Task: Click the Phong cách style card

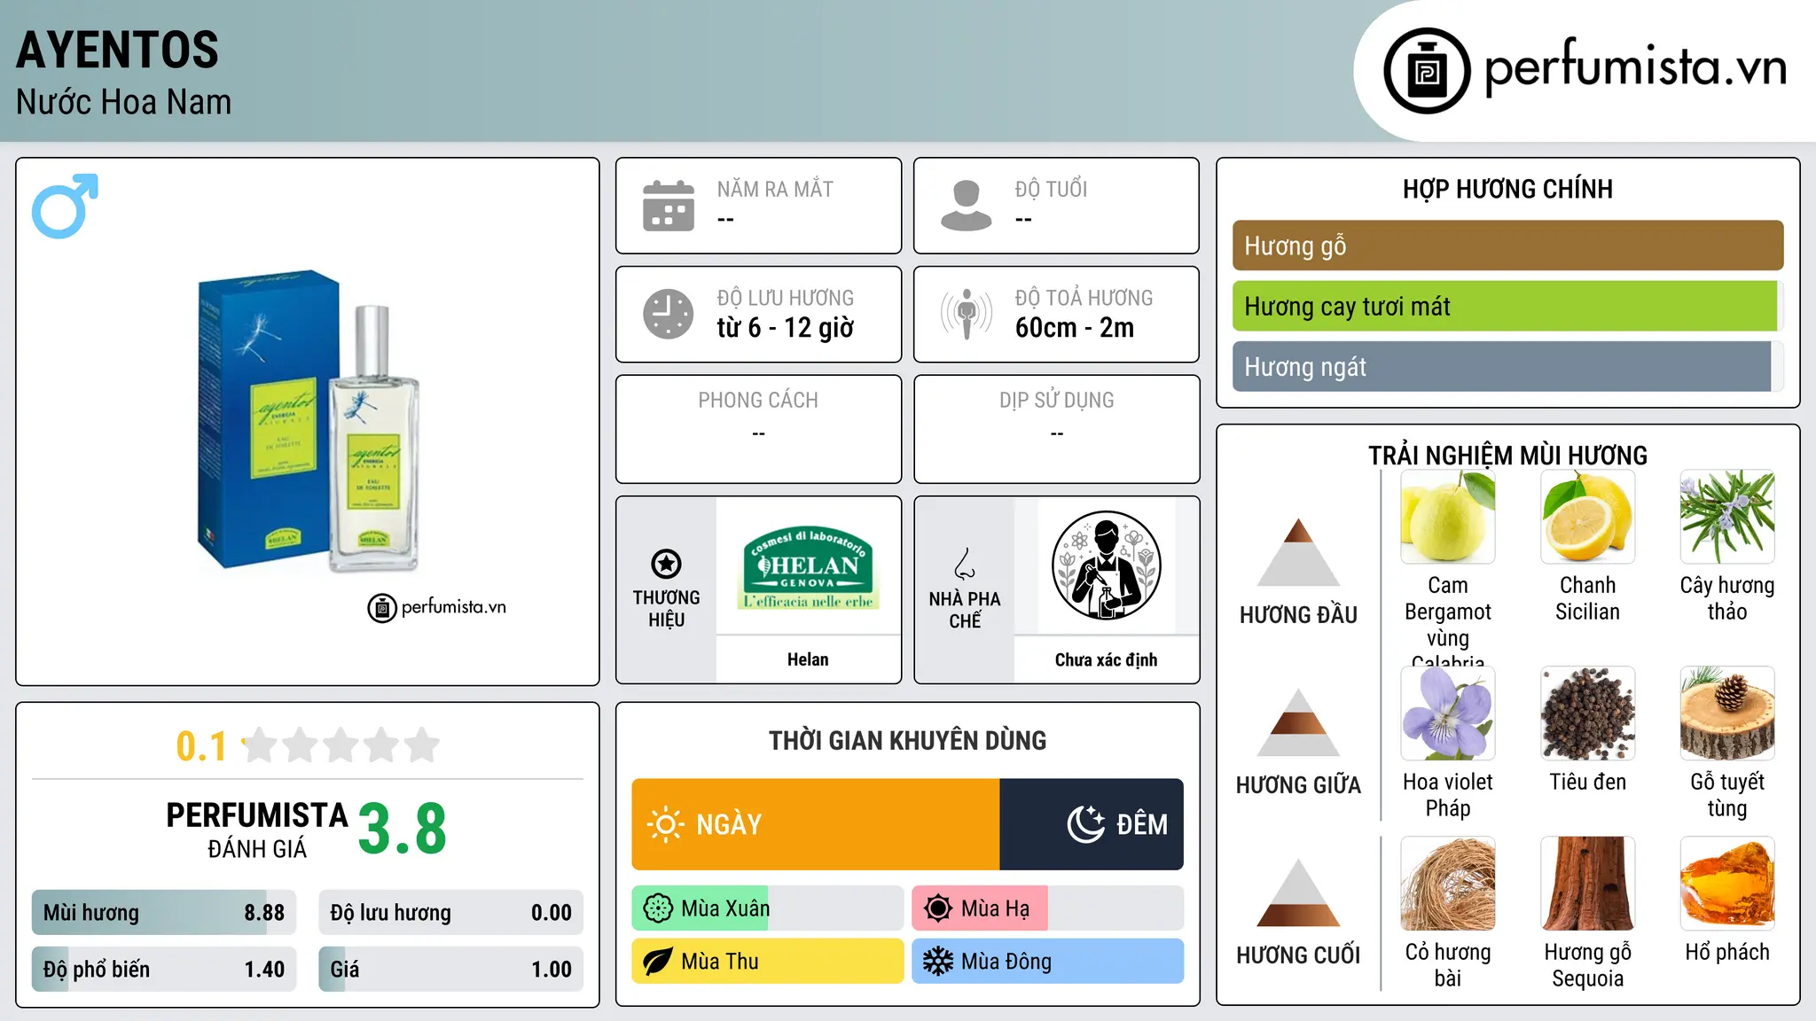Action: [759, 429]
